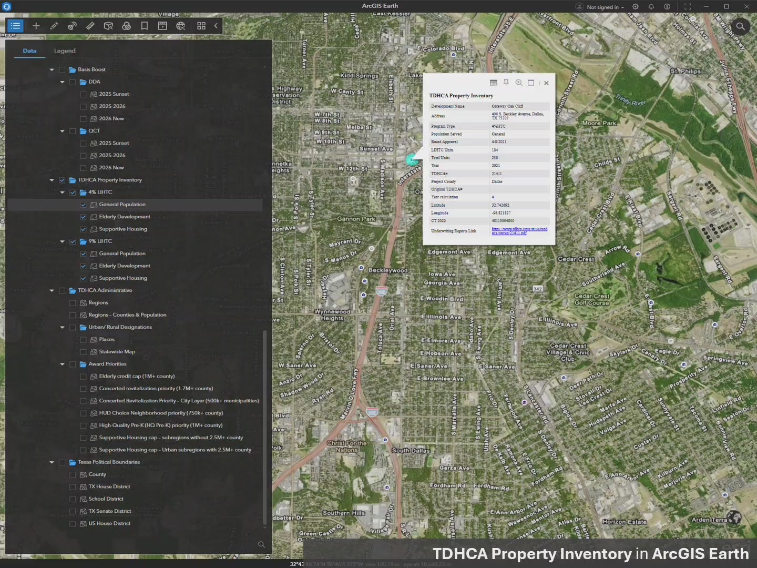This screenshot has width=757, height=568.
Task: Switch to the Data tab
Action: (x=29, y=51)
